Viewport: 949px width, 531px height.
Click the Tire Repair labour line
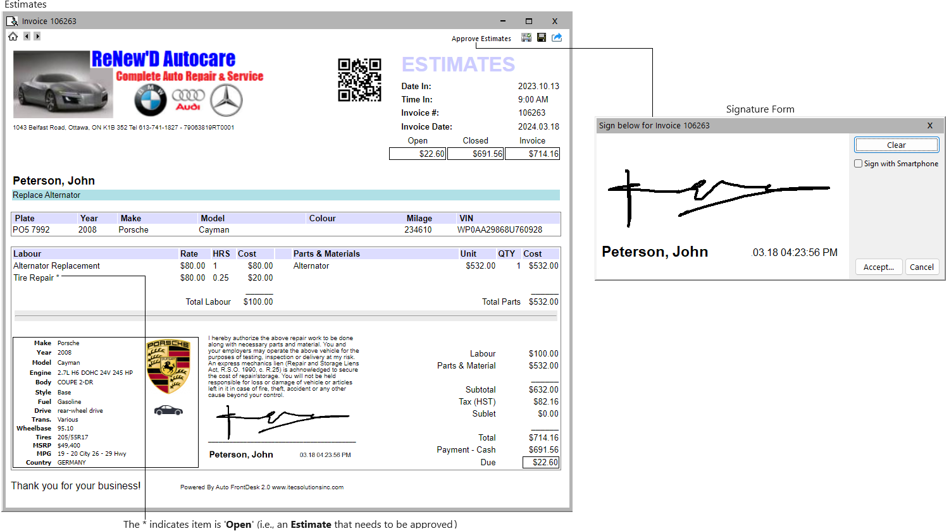click(34, 278)
